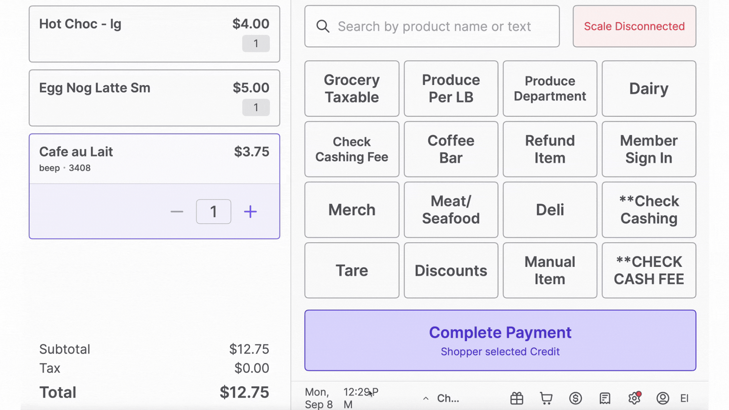The width and height of the screenshot is (729, 410).
Task: Click the Scale Disconnected indicator
Action: coord(634,26)
